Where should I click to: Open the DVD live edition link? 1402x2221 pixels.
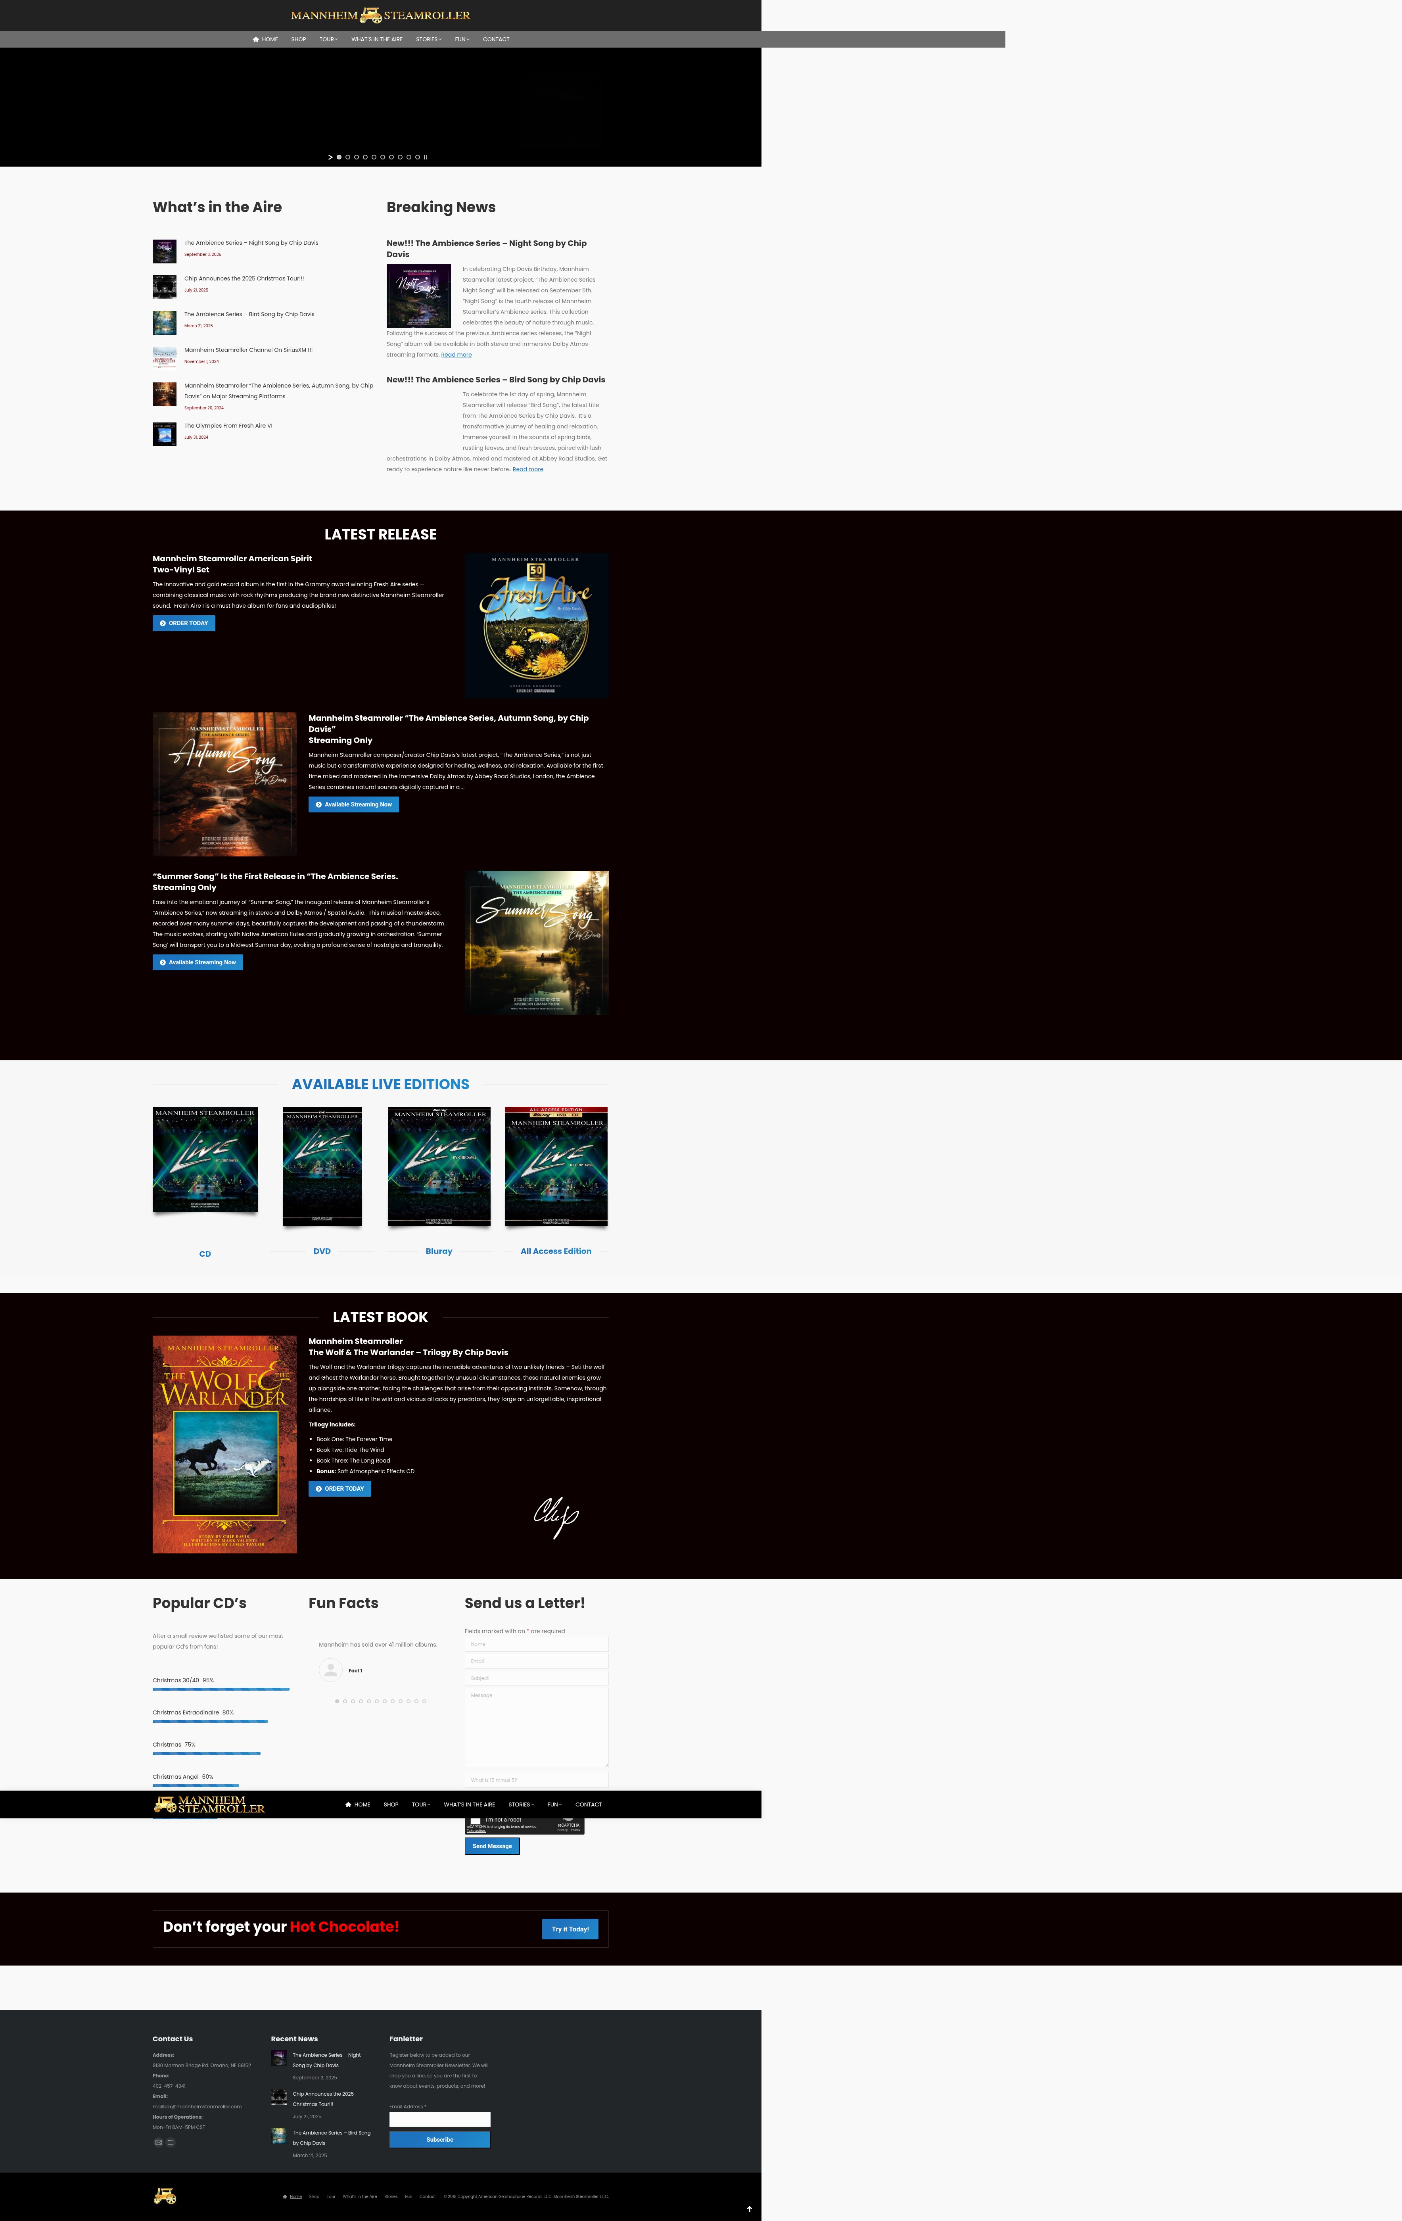(322, 1252)
